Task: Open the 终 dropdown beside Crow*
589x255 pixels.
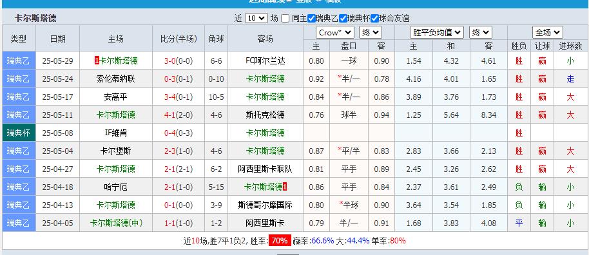Action: pos(371,33)
